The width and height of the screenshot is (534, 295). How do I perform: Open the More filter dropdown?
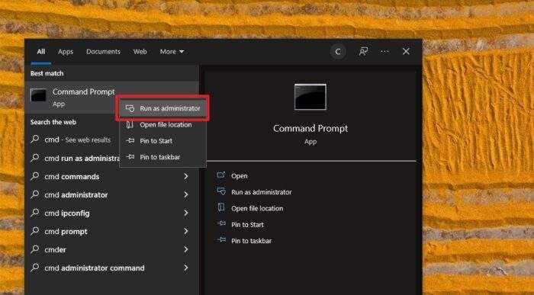(x=172, y=52)
